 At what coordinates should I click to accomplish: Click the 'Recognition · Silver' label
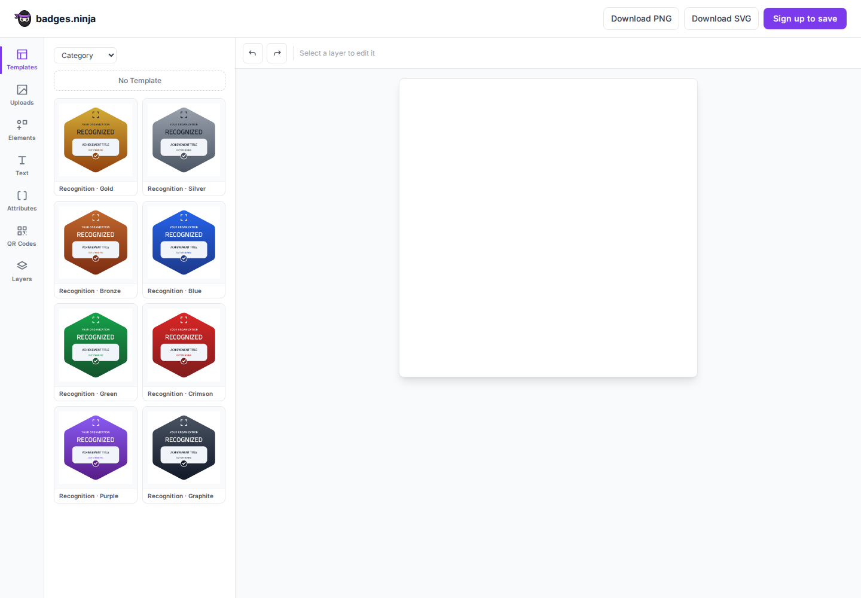(x=176, y=188)
